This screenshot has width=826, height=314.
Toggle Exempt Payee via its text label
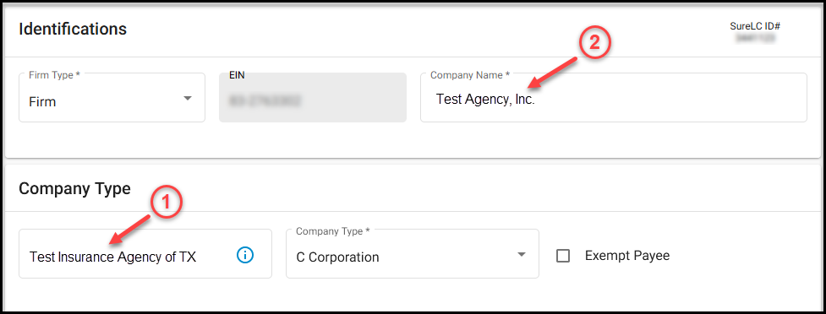pos(626,256)
